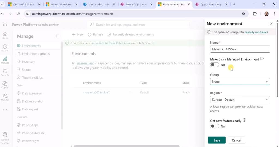Screen dimensions: 279x147
Task: Open the app launcher waffle icon
Action: (x=5, y=25)
